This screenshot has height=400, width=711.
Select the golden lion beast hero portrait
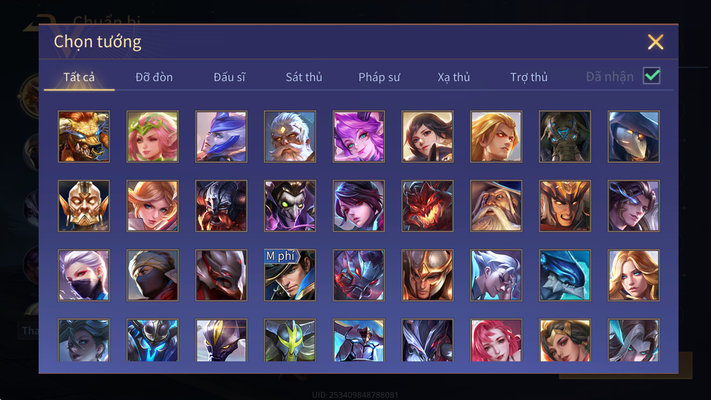coord(84,136)
